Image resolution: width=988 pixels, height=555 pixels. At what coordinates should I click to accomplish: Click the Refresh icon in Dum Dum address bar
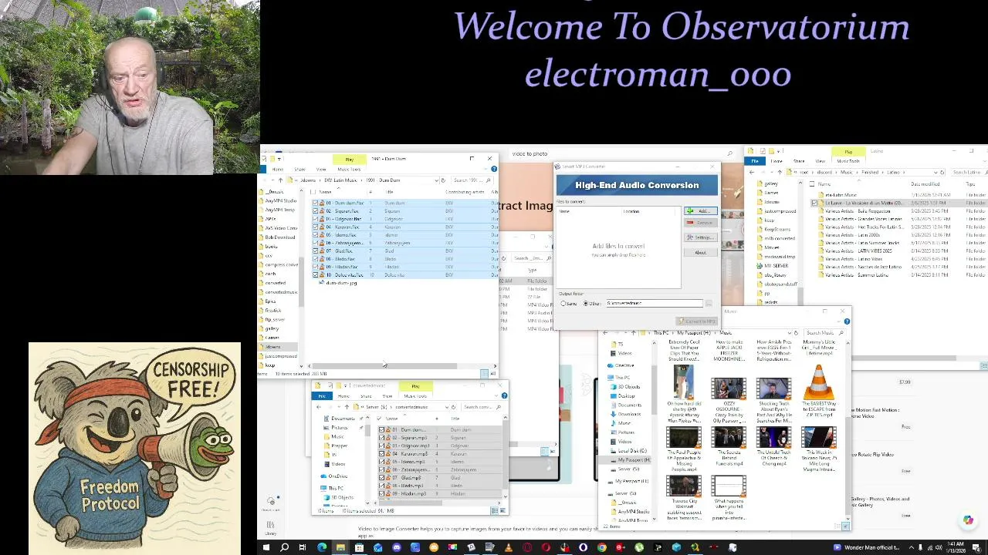coord(443,180)
